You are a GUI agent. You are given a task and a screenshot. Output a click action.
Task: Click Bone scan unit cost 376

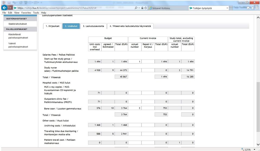coord(95,108)
